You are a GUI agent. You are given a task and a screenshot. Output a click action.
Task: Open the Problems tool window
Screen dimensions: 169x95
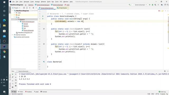click(29, 92)
